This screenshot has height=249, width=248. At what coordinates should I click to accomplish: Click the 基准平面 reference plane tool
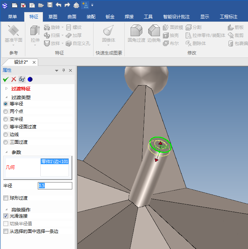tap(14, 35)
